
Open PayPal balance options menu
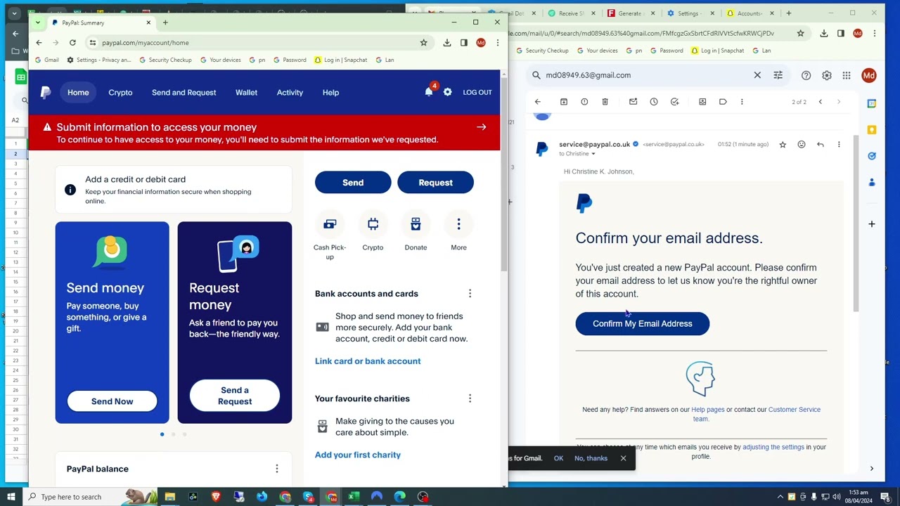pos(276,469)
